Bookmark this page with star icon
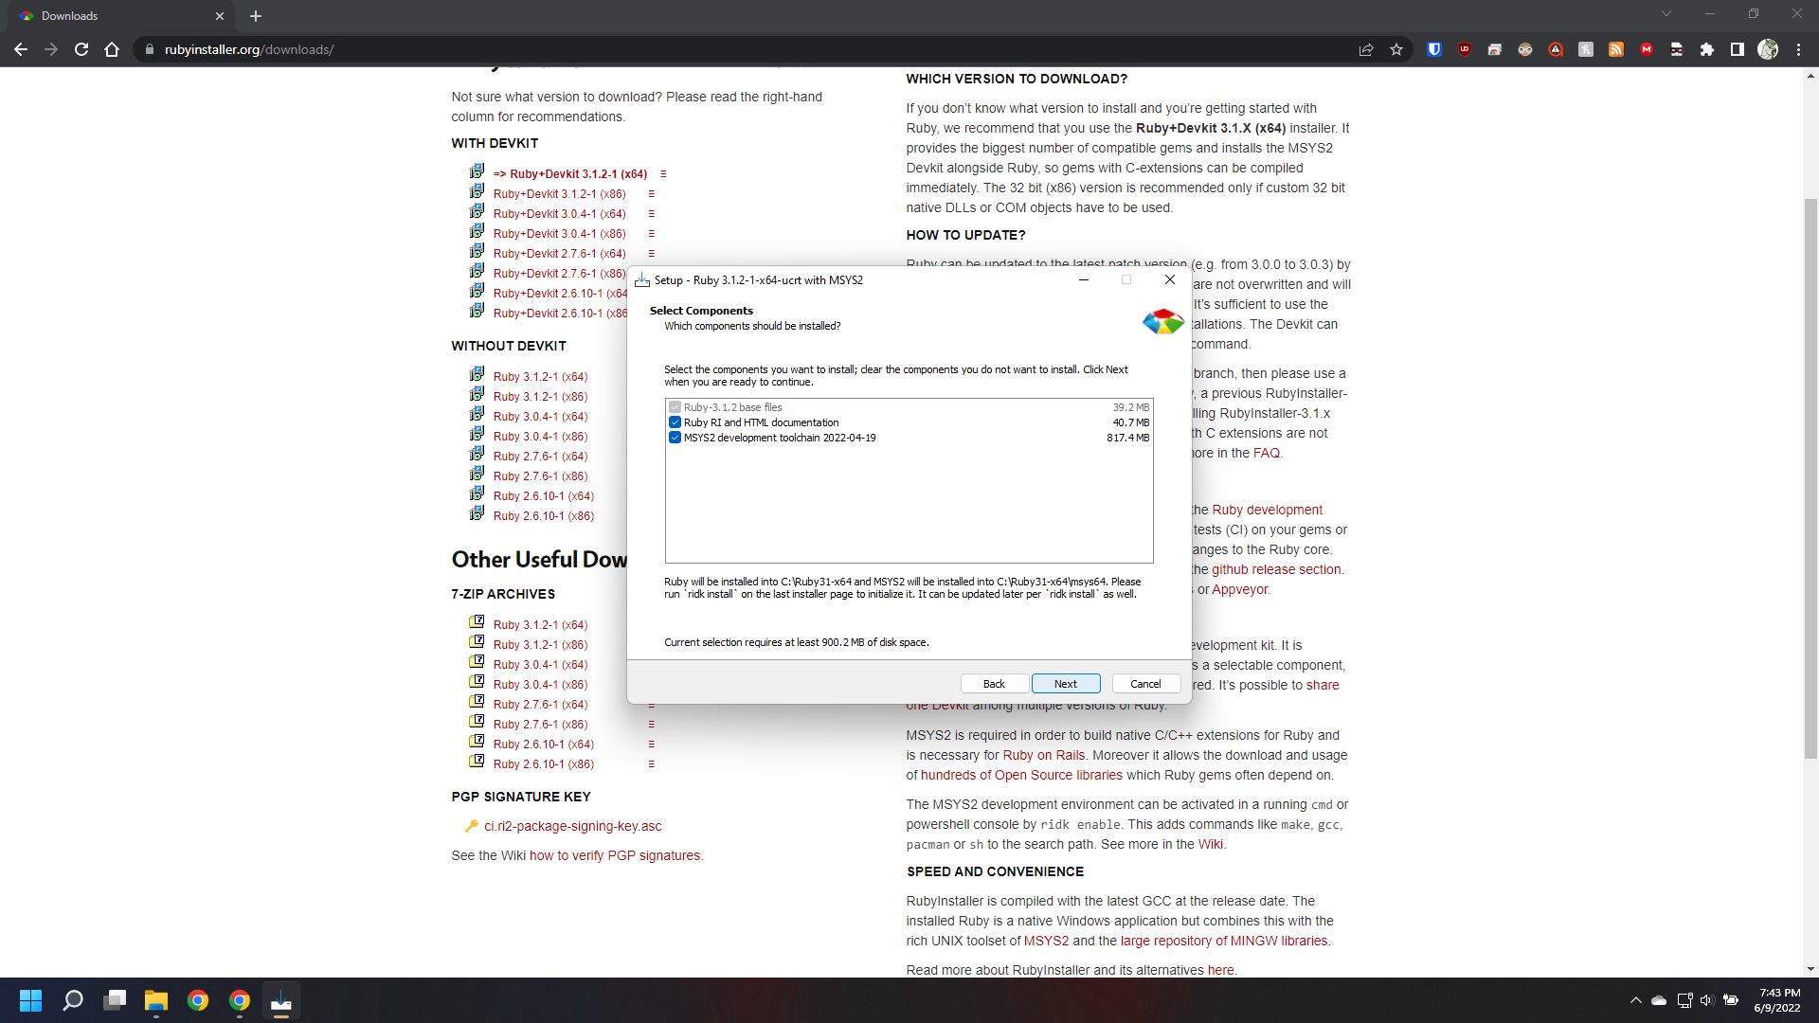Viewport: 1819px width, 1023px height. (x=1396, y=49)
